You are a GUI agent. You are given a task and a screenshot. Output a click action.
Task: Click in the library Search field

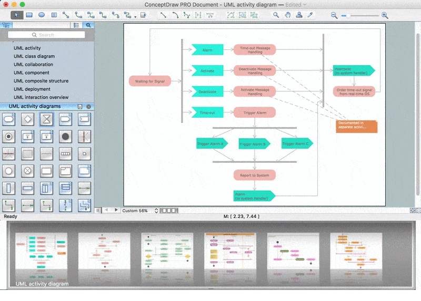tap(46, 35)
